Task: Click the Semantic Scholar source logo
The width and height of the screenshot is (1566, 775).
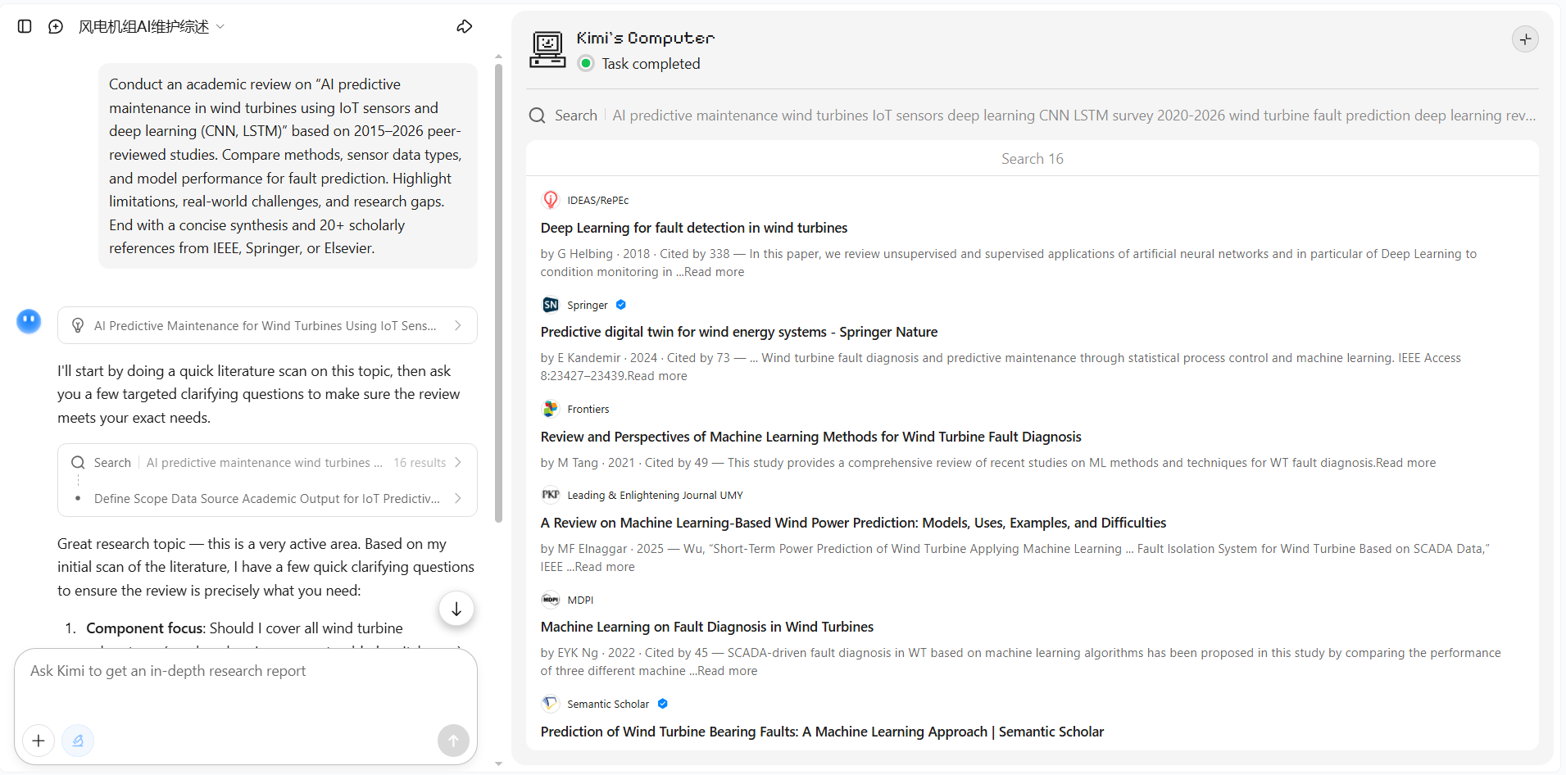Action: pyautogui.click(x=551, y=704)
